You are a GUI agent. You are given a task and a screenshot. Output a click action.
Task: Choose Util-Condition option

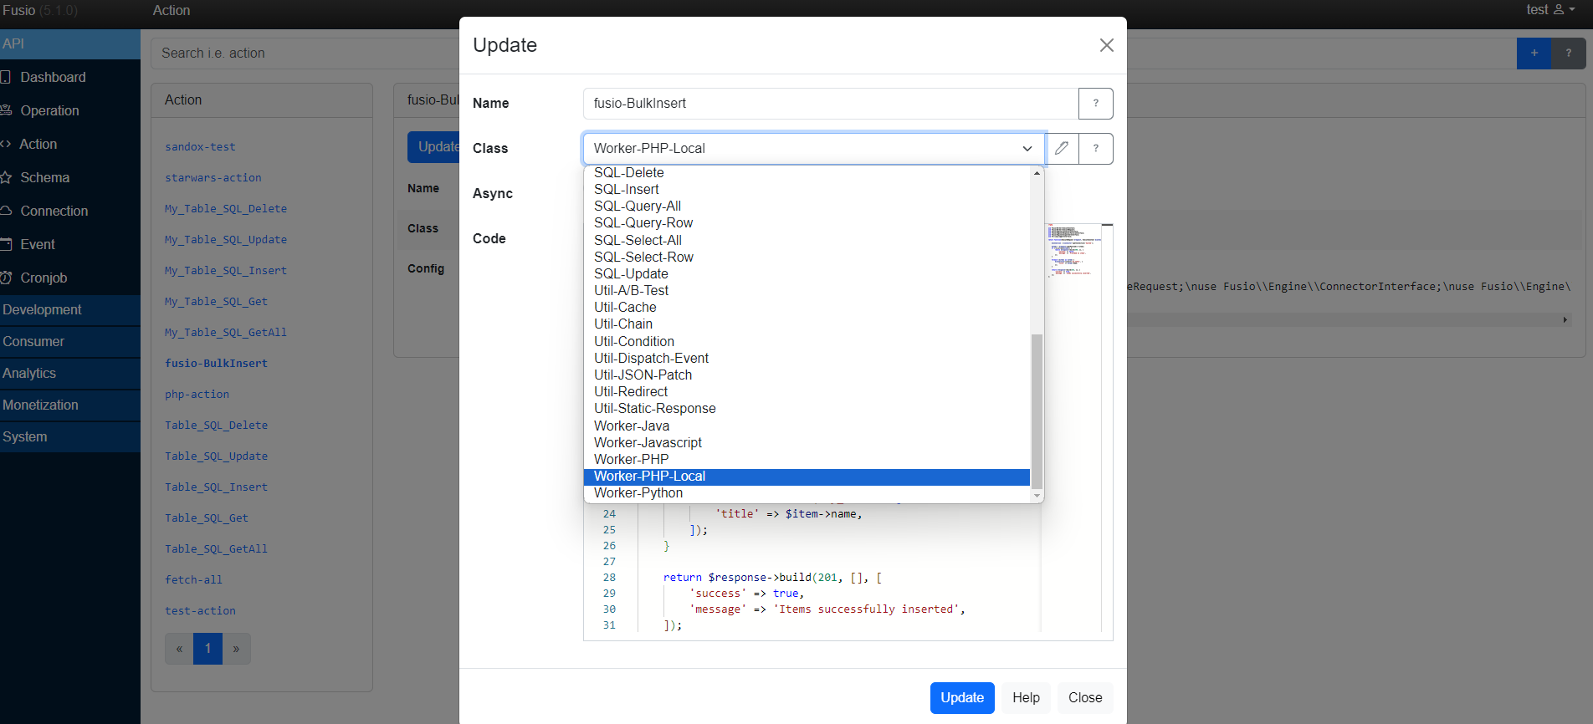[x=807, y=341]
